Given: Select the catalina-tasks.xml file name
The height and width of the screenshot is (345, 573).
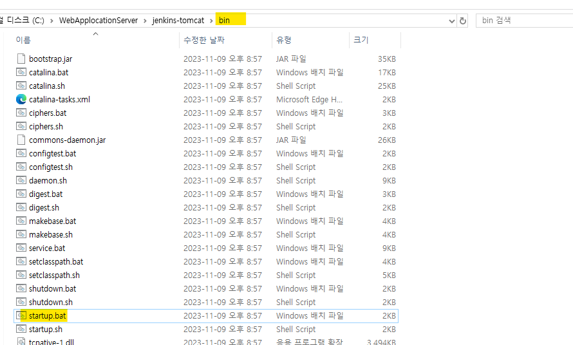Looking at the screenshot, I should point(59,99).
